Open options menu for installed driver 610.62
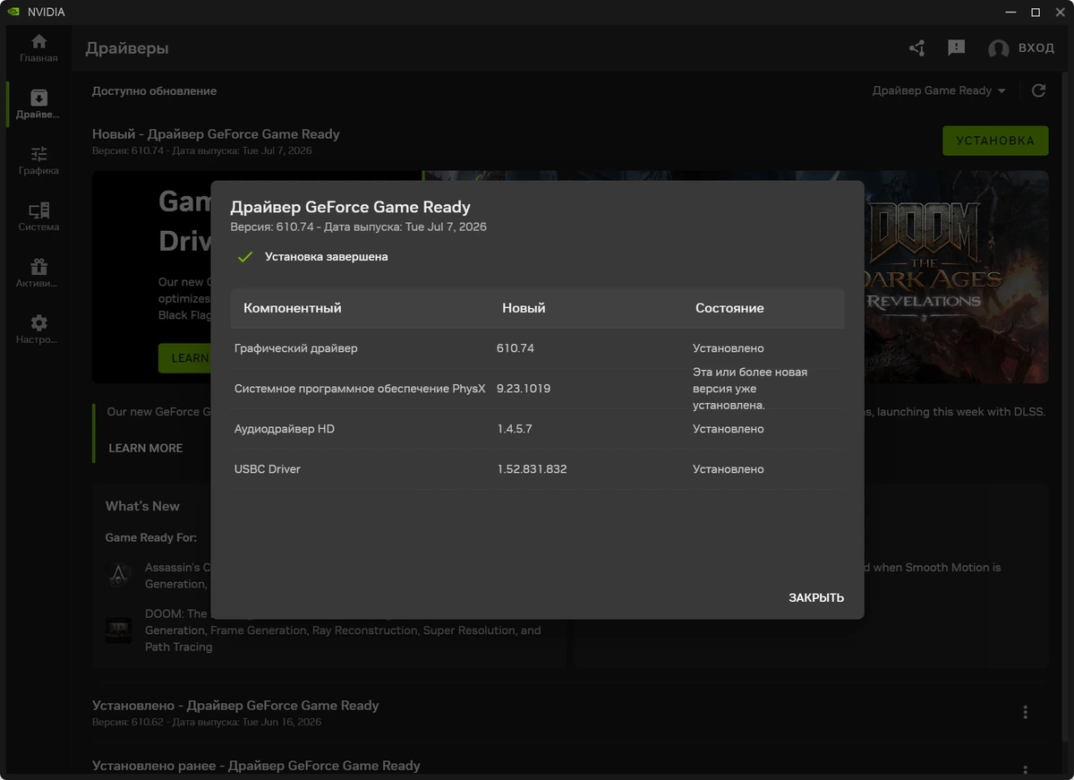Screen dimensions: 1074x780 pos(1025,713)
